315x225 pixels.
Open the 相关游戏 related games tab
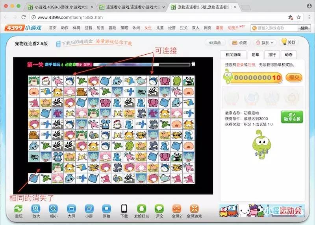[233, 55]
